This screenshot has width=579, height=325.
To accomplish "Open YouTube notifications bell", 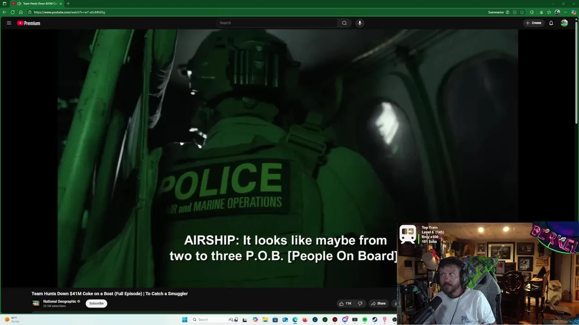I will 551,23.
